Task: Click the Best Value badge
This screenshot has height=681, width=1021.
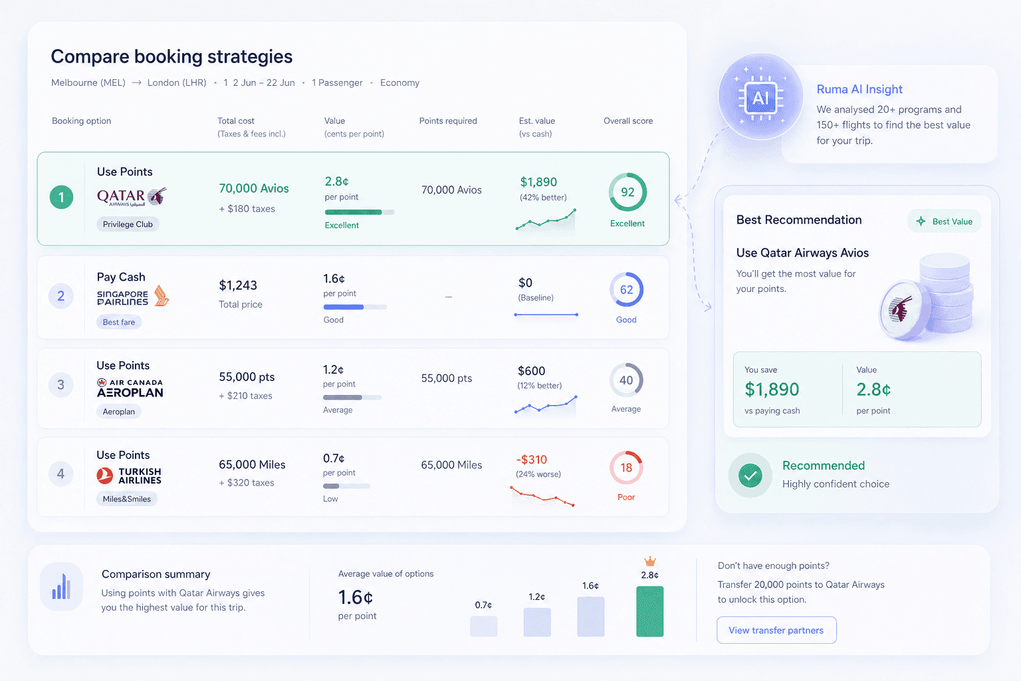Action: (944, 221)
